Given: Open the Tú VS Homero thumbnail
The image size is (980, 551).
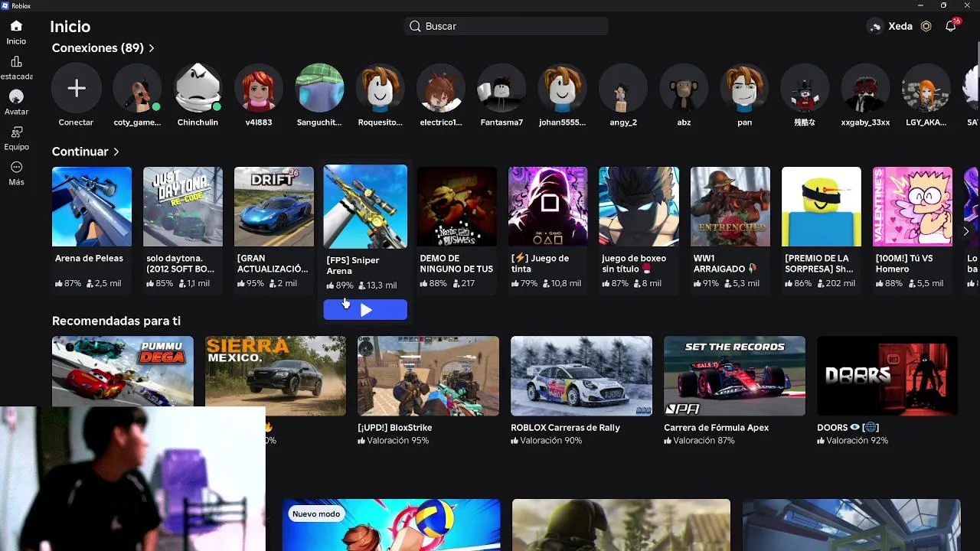Looking at the screenshot, I should click(x=913, y=207).
